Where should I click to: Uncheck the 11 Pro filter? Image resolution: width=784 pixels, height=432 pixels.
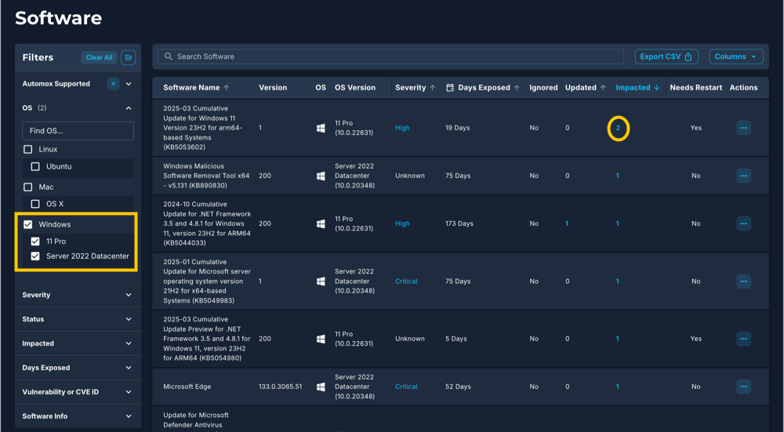pyautogui.click(x=35, y=241)
